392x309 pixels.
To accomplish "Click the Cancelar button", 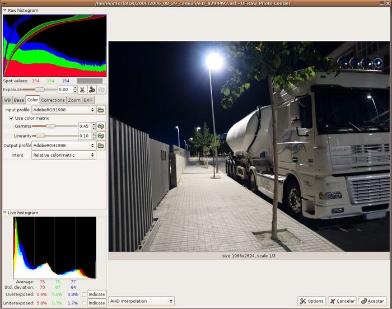I will point(342,301).
